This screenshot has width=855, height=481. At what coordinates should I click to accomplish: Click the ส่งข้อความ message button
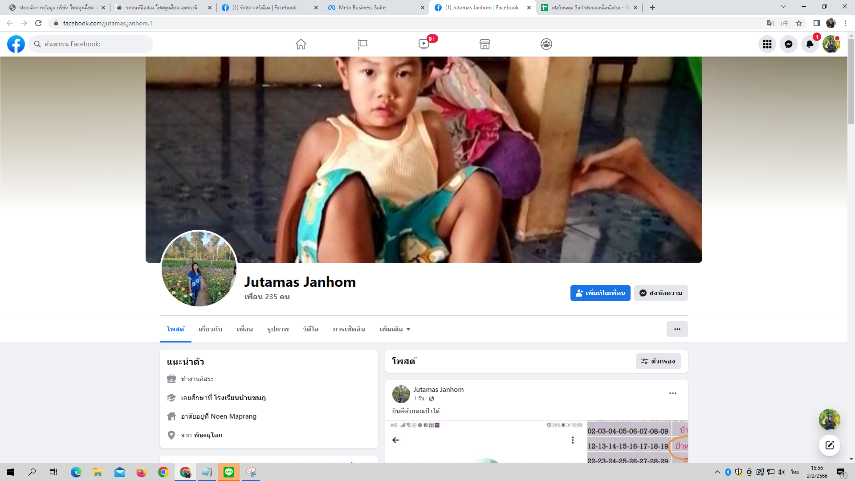[x=660, y=293]
